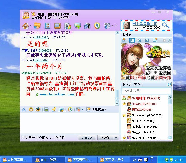Click the member list scroll down arrow

click(170, 138)
